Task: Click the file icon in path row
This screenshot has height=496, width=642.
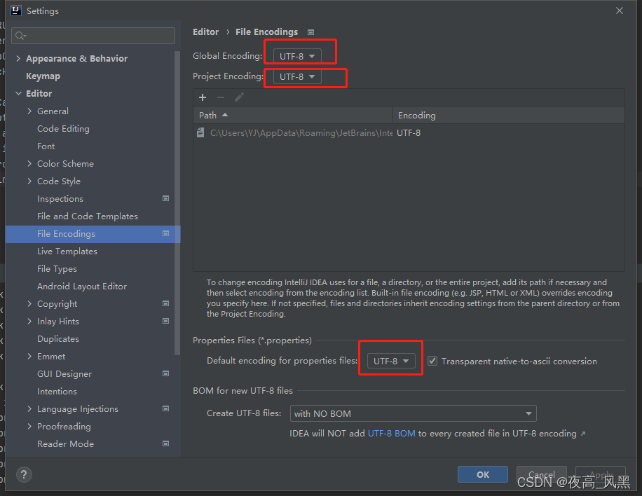Action: pos(200,132)
